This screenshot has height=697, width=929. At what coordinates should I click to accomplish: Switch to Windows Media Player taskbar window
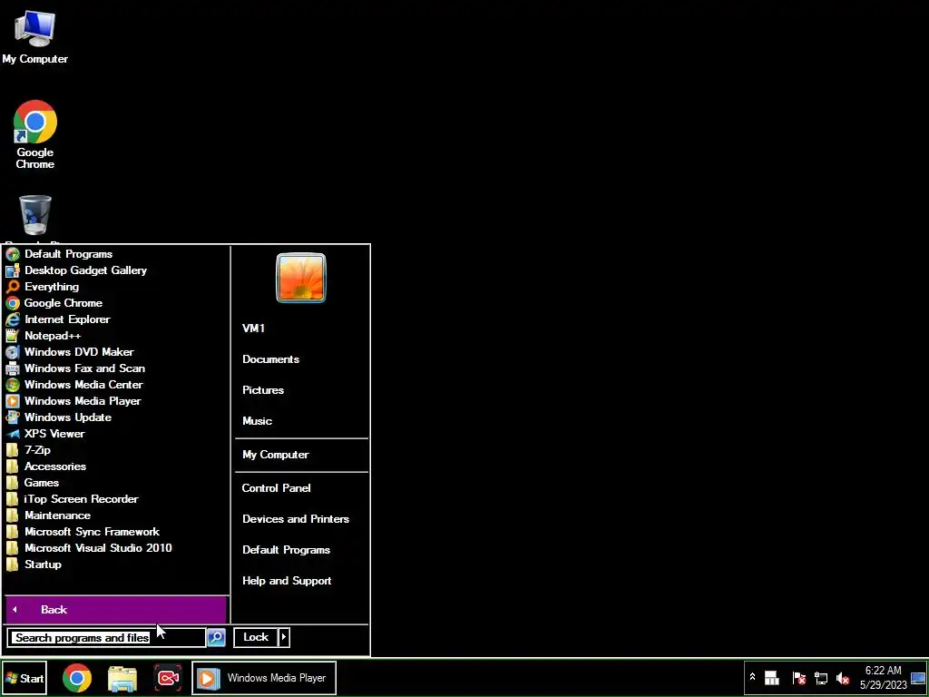pos(264,678)
